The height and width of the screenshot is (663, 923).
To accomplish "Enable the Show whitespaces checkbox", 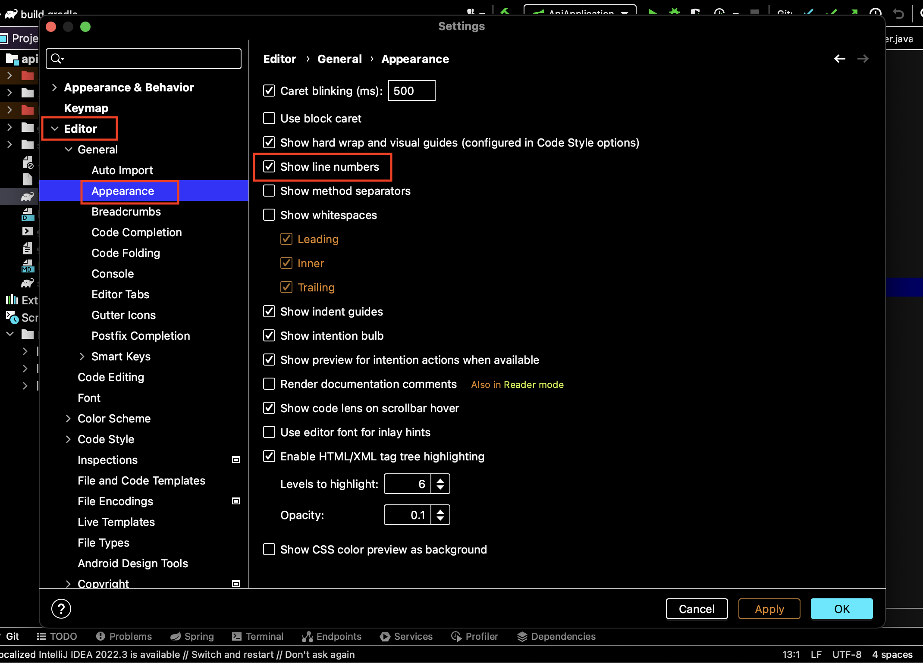I will (x=269, y=215).
